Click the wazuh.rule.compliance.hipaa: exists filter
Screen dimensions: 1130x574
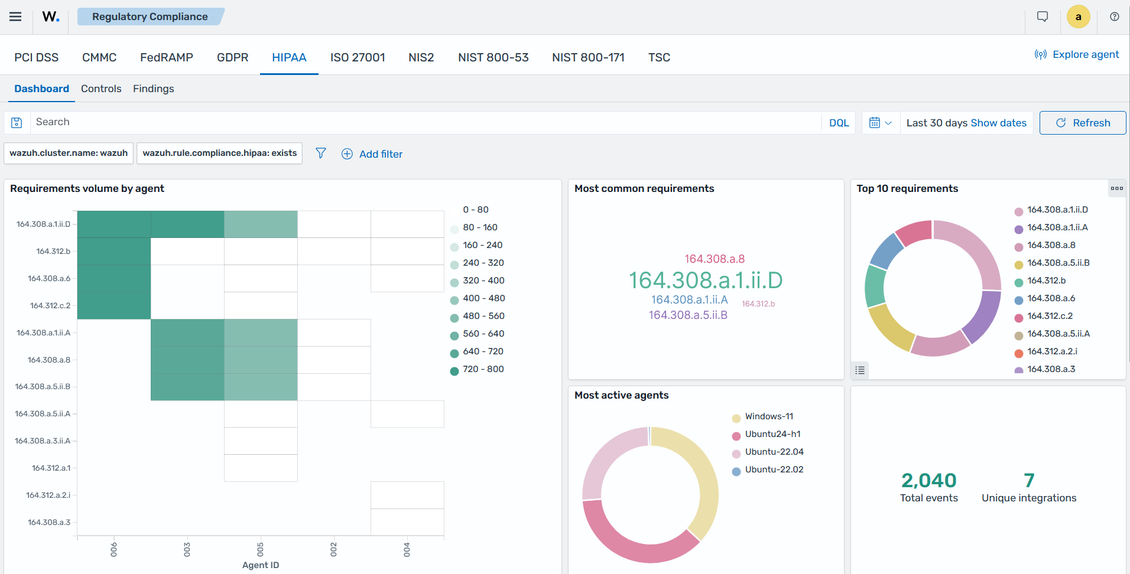(220, 153)
